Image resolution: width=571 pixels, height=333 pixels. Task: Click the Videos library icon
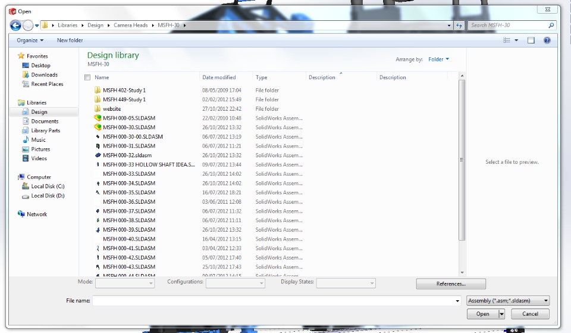[x=26, y=158]
